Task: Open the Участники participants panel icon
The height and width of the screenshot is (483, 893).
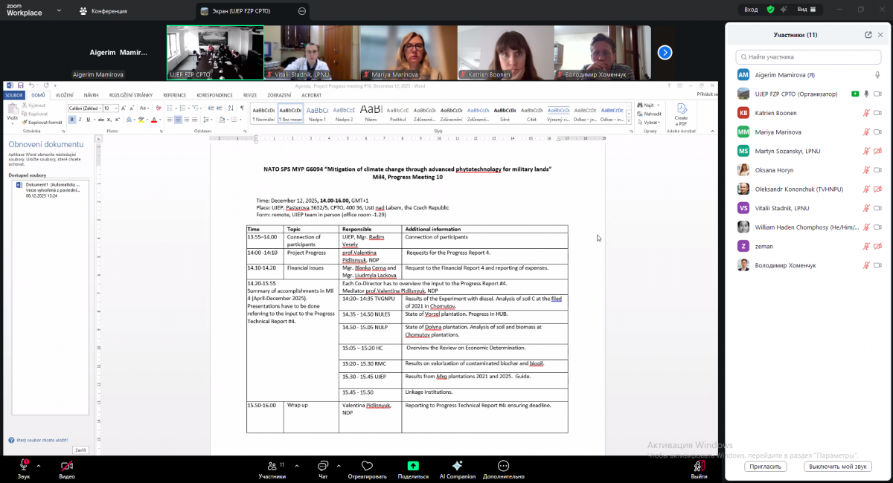Action: tap(271, 465)
